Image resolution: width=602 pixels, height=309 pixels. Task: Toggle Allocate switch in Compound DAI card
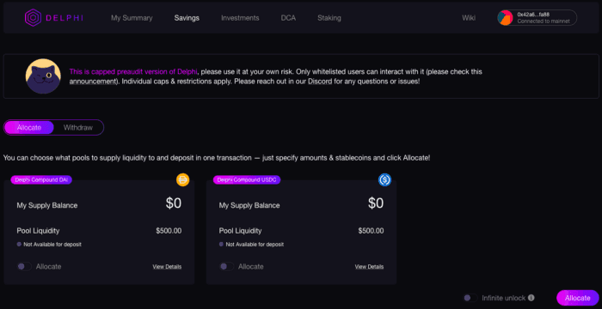[x=24, y=266]
